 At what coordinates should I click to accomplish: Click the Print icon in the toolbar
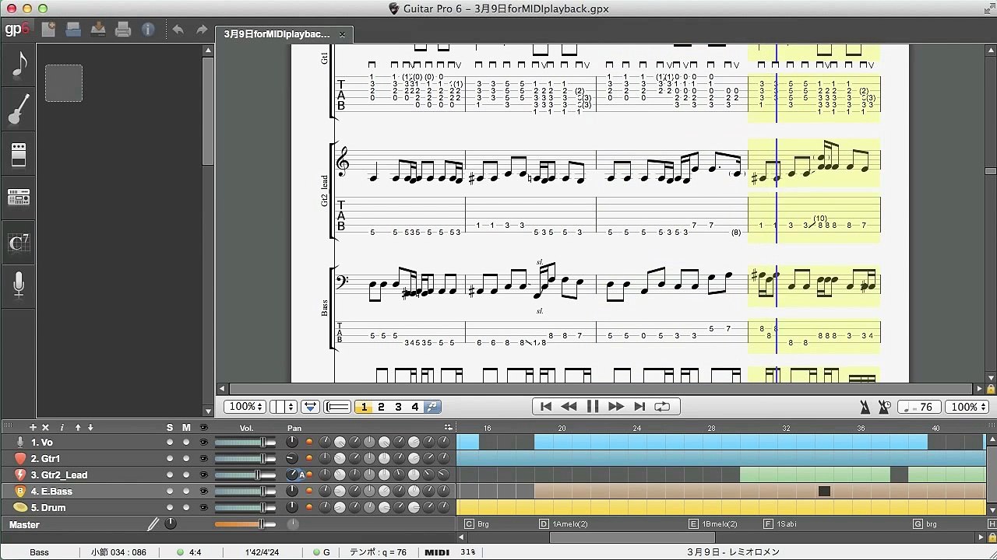(x=122, y=30)
